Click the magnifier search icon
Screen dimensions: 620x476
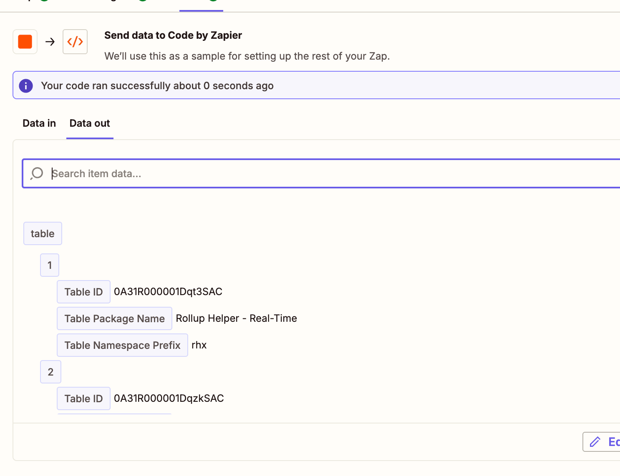(37, 173)
